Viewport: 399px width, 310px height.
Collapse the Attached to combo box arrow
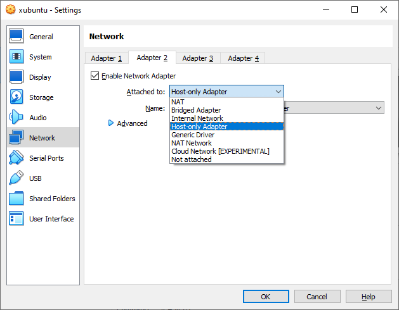pyautogui.click(x=278, y=91)
